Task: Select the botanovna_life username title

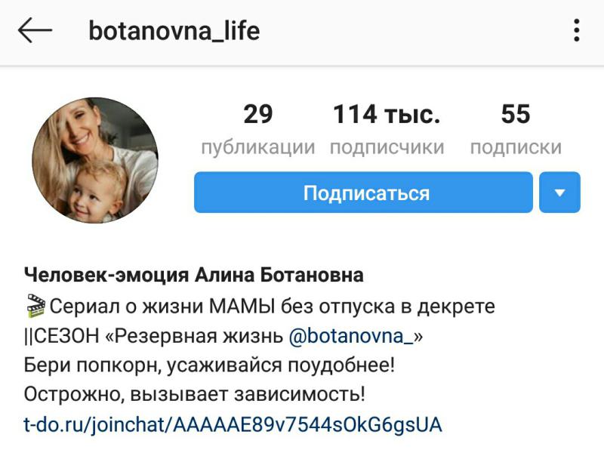Action: [174, 31]
